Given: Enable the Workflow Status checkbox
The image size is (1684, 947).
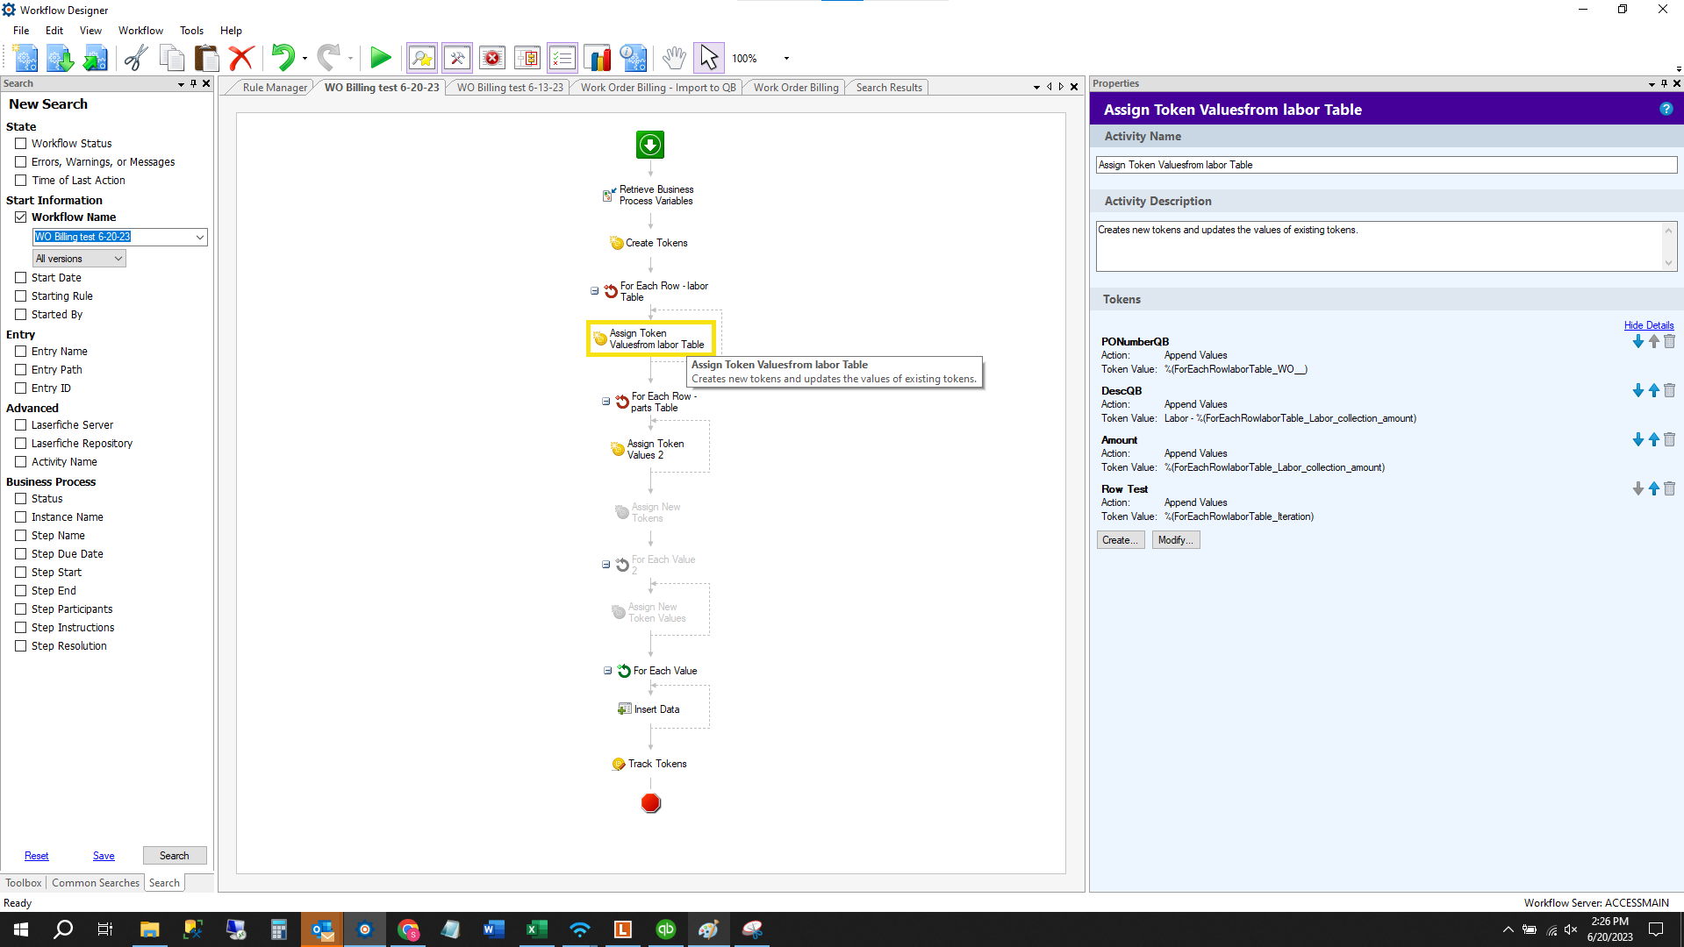Looking at the screenshot, I should (x=21, y=144).
